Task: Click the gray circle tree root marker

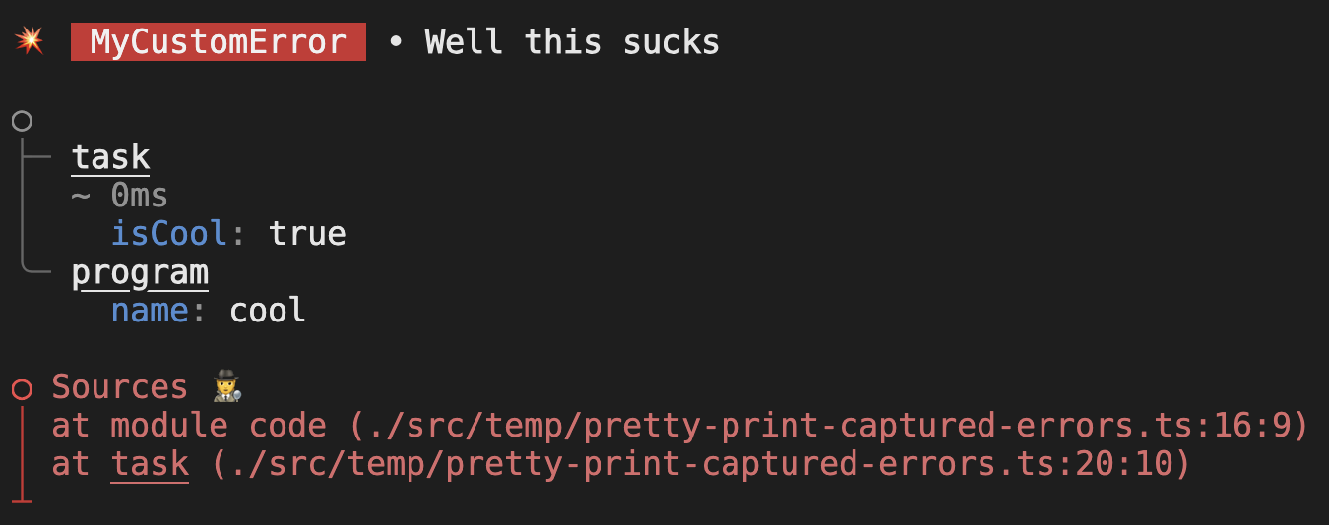Action: coord(22,122)
